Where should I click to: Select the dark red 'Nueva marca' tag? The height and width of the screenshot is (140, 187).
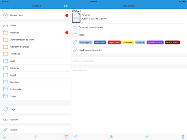pyautogui.click(x=172, y=43)
